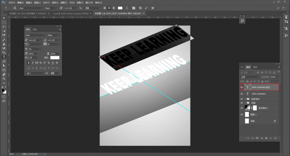Select the Lasso tool
Screen dimensions: 290x156
point(4,27)
